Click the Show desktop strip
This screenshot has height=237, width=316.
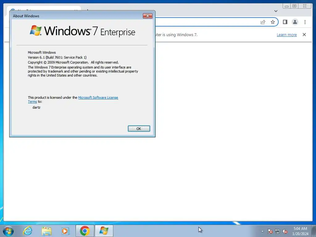tap(314, 231)
